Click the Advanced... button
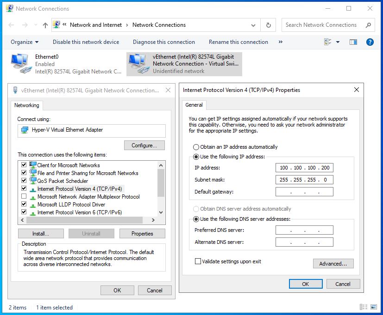The image size is (383, 315). click(x=333, y=264)
